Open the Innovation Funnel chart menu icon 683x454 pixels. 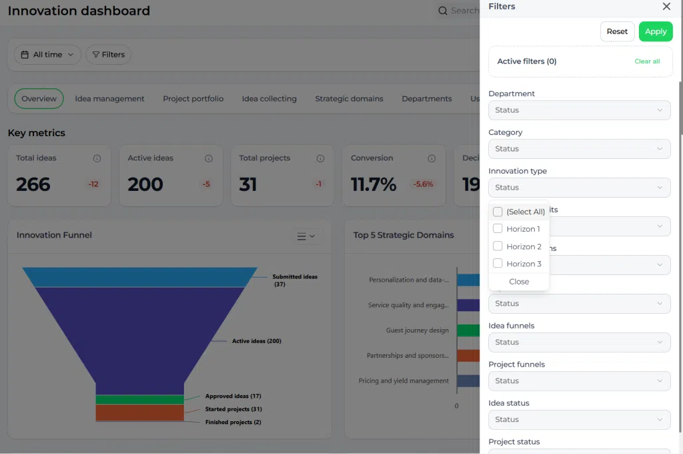305,236
